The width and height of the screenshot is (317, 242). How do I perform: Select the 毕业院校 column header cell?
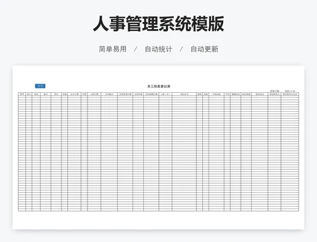(x=216, y=94)
